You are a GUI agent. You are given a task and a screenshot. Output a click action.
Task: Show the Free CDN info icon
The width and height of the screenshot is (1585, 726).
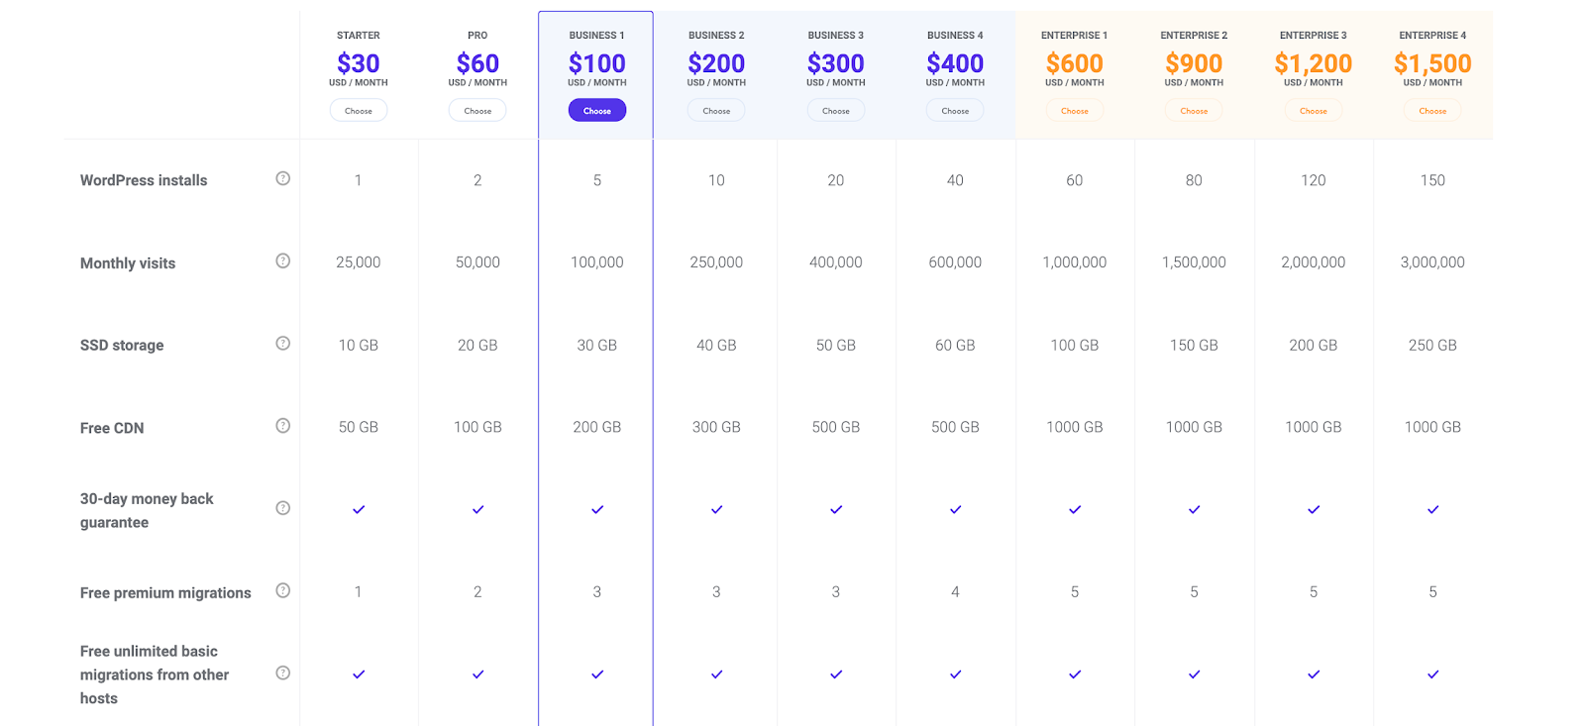[283, 425]
